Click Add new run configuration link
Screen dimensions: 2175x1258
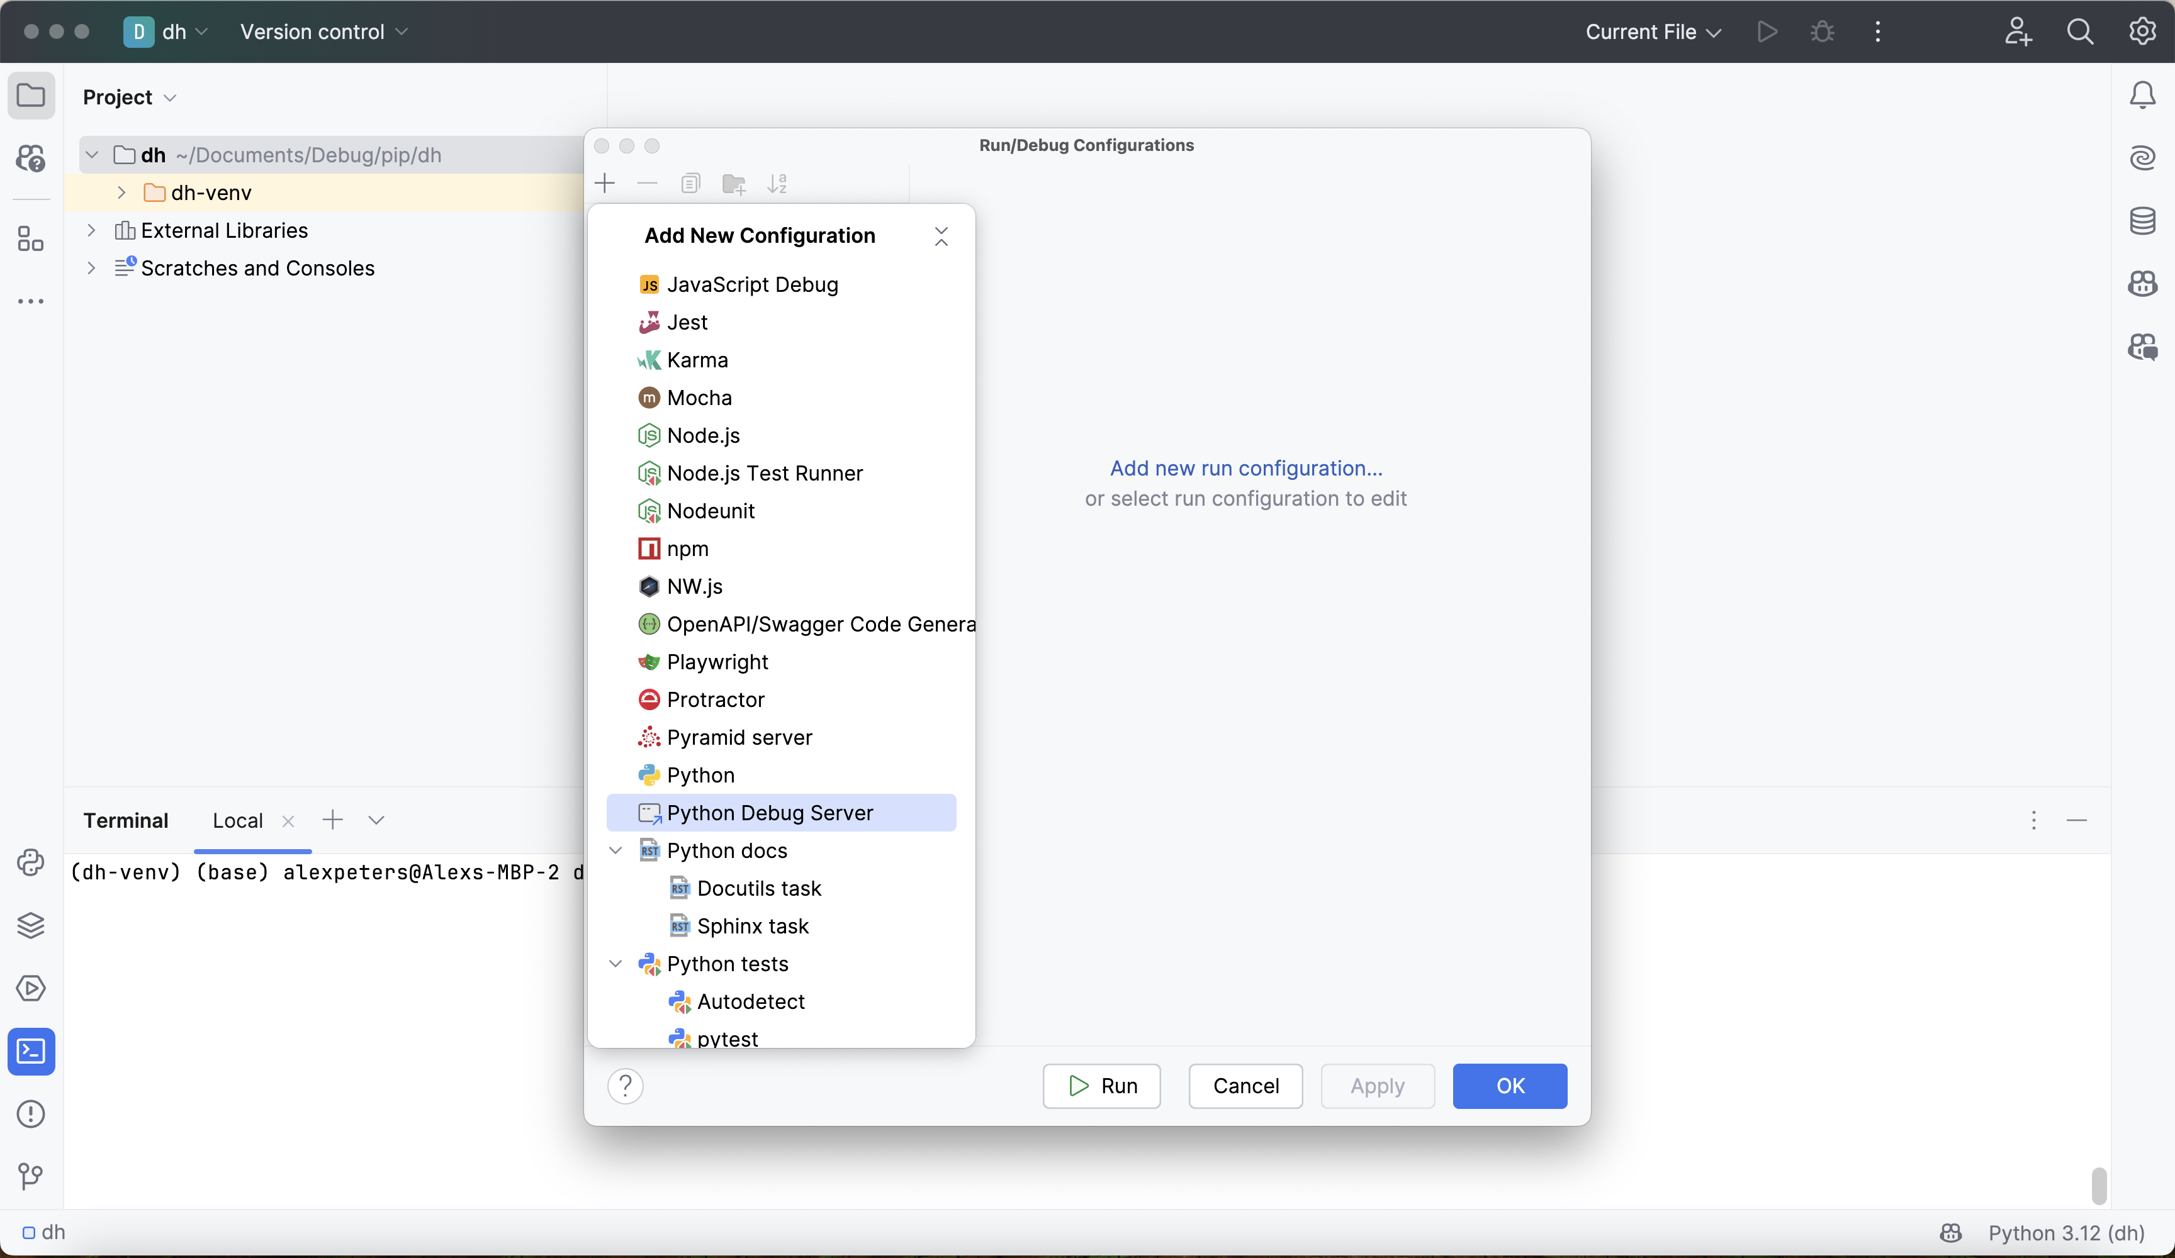tap(1245, 467)
